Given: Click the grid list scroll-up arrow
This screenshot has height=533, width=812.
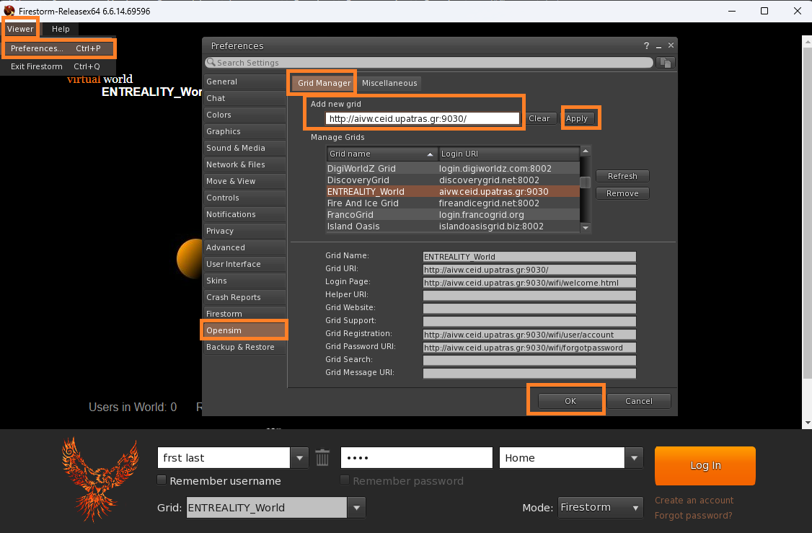Looking at the screenshot, I should pyautogui.click(x=585, y=151).
